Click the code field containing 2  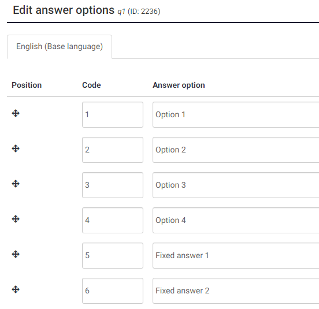tap(113, 150)
